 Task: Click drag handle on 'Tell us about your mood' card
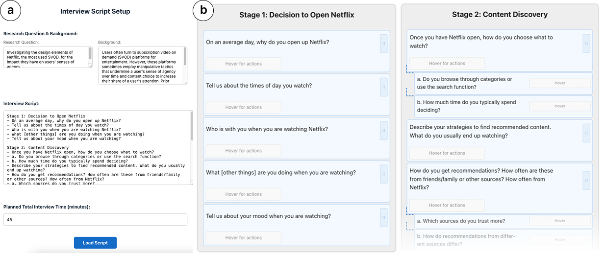click(x=383, y=217)
